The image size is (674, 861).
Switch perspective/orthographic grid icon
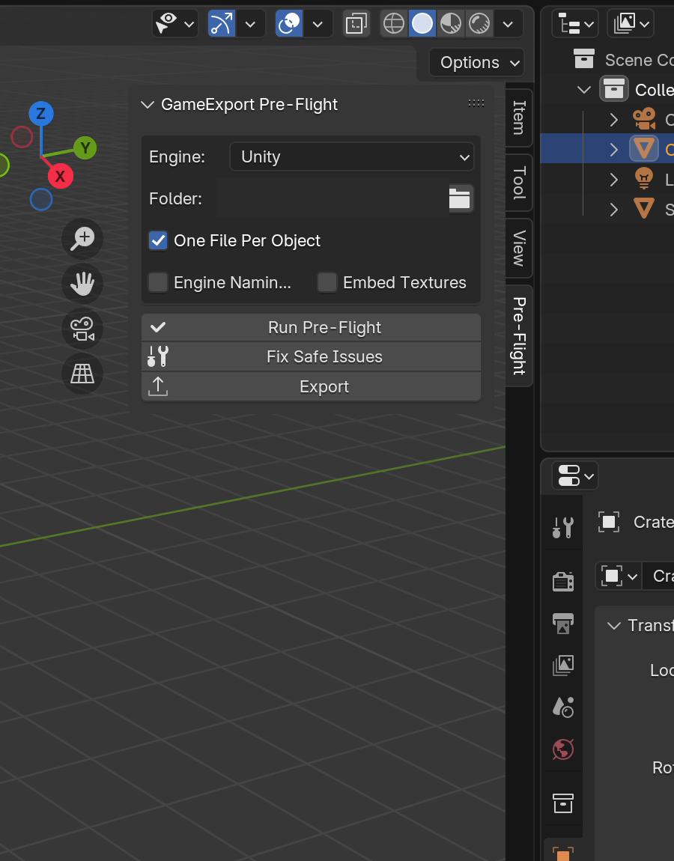(82, 374)
